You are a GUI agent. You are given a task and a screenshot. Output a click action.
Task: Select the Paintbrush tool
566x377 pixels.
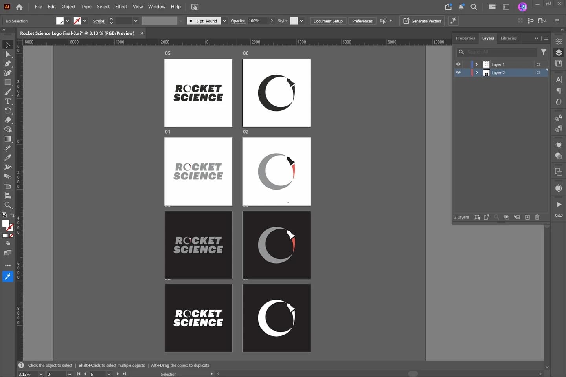click(8, 92)
